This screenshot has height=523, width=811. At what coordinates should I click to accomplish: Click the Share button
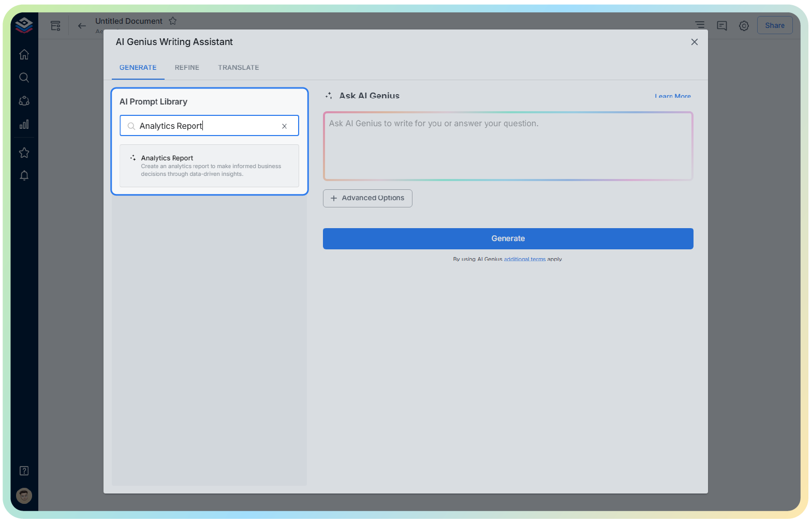pos(775,25)
